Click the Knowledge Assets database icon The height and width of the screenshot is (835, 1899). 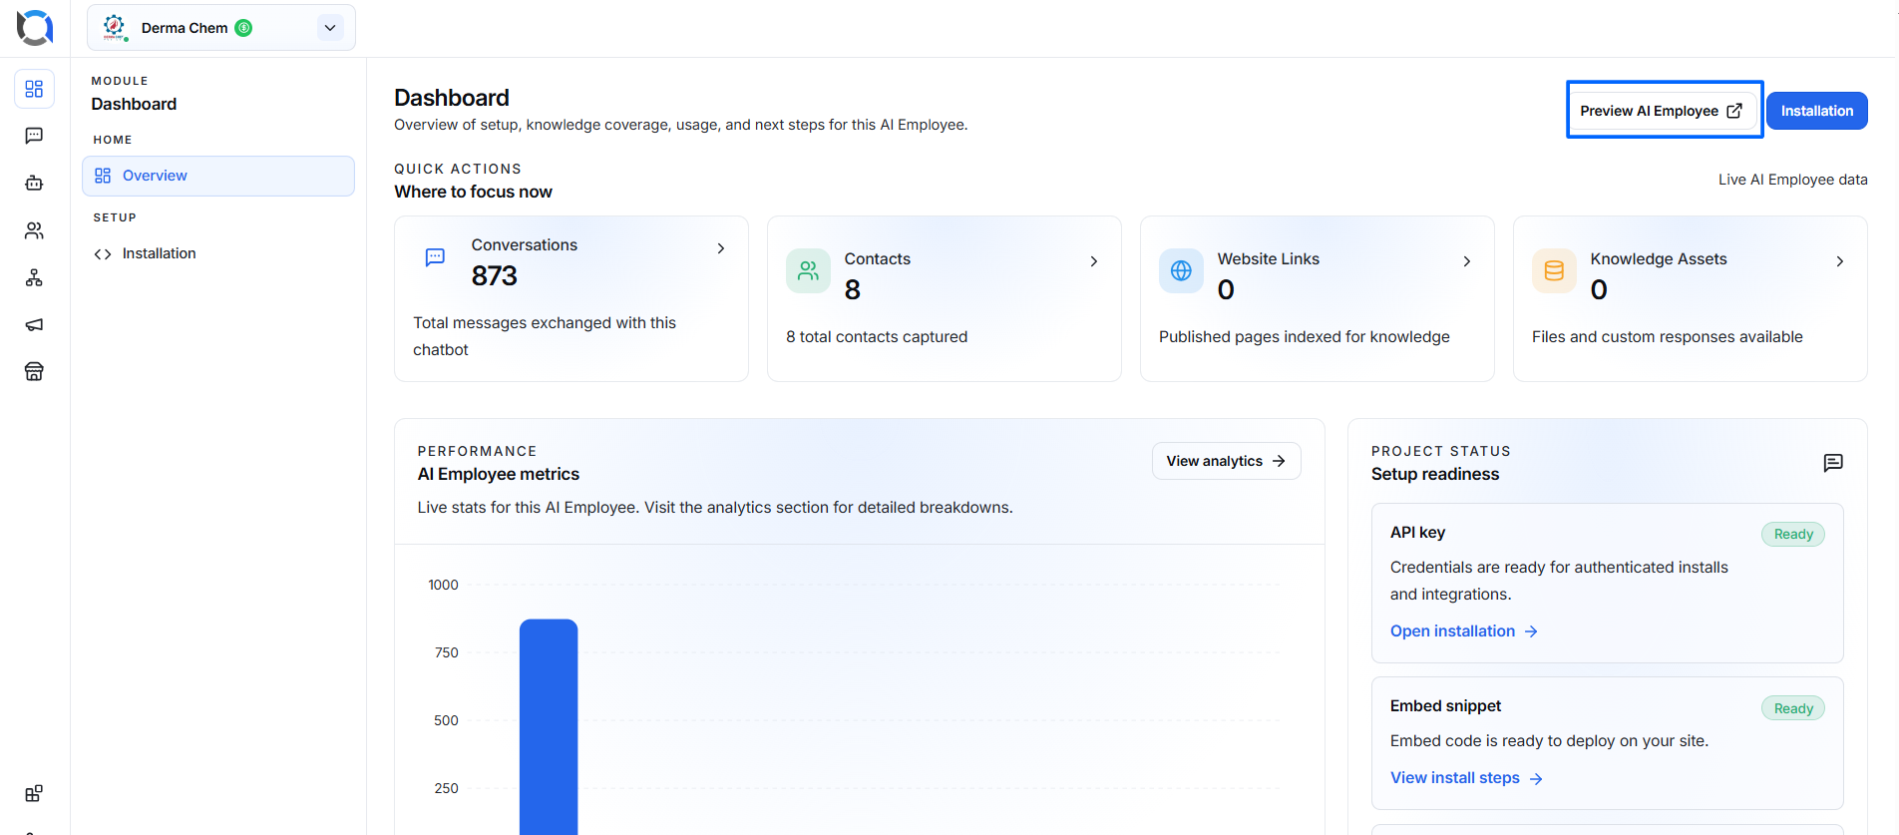(x=1554, y=271)
